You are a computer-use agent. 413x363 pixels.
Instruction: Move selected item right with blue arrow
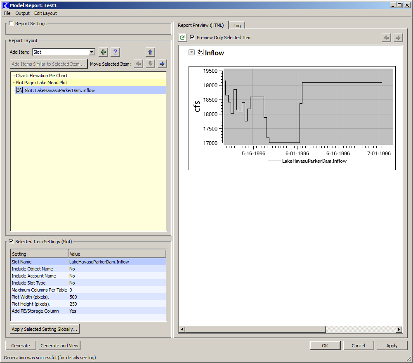(x=162, y=64)
